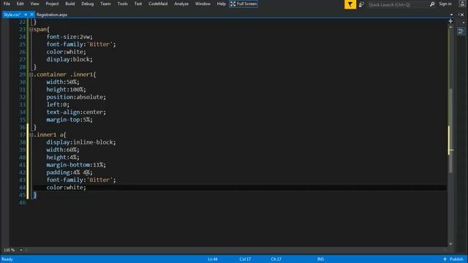This screenshot has width=468, height=263.
Task: Open the Tools menu
Action: 122,4
